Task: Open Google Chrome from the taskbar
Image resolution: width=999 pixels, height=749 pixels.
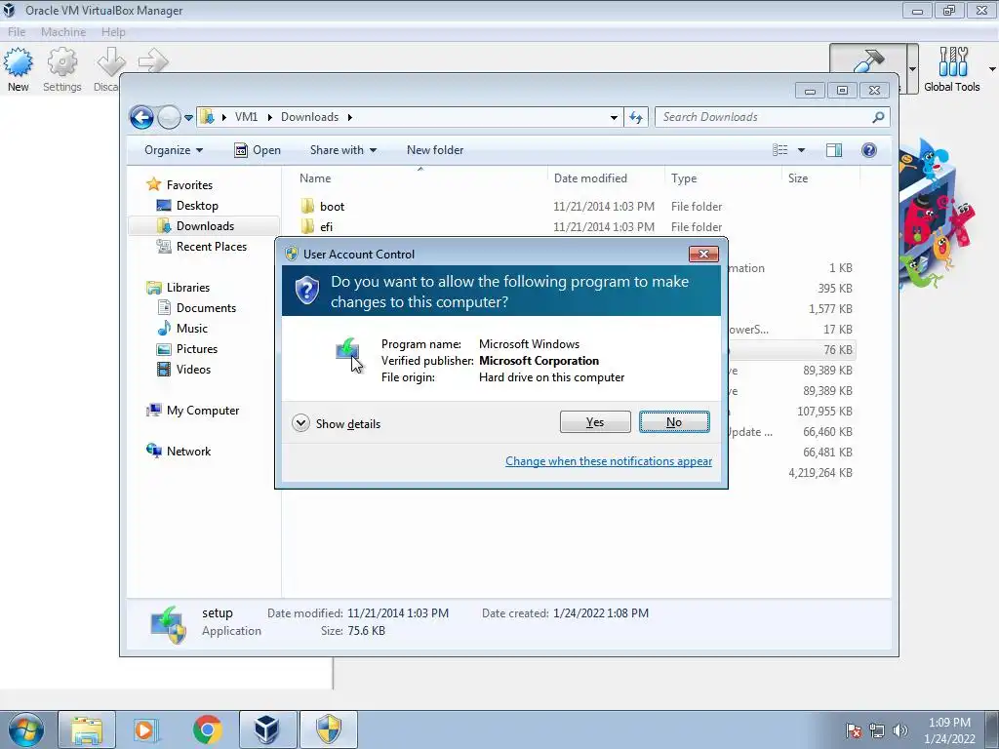Action: pos(207,729)
